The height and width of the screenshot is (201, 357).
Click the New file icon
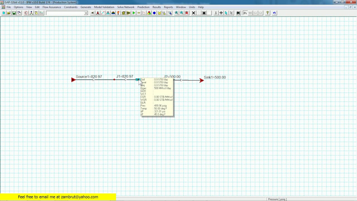tap(4, 13)
